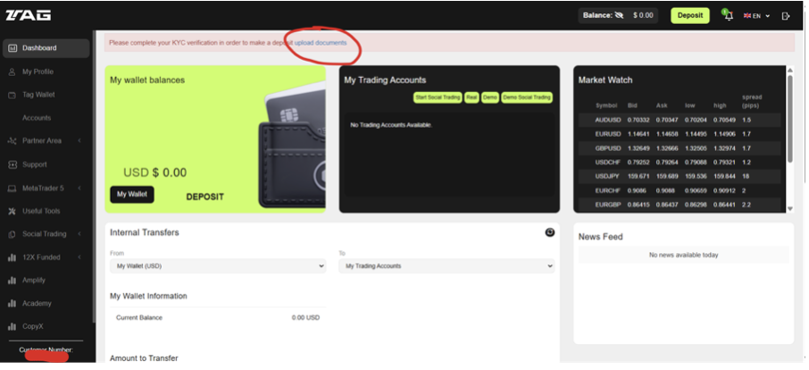Click the Demo Social Trading button

[527, 97]
